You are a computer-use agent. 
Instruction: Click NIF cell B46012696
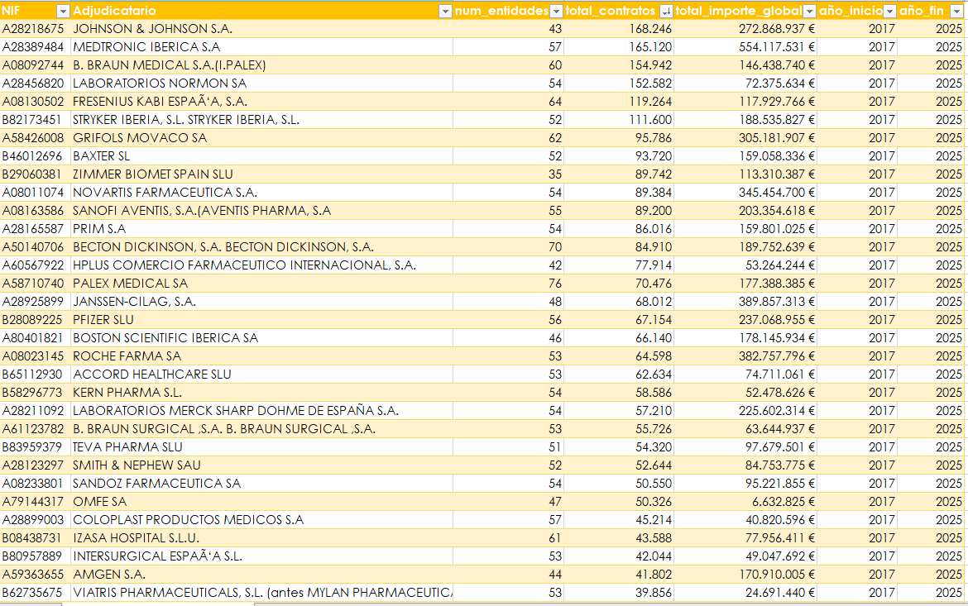(x=36, y=156)
